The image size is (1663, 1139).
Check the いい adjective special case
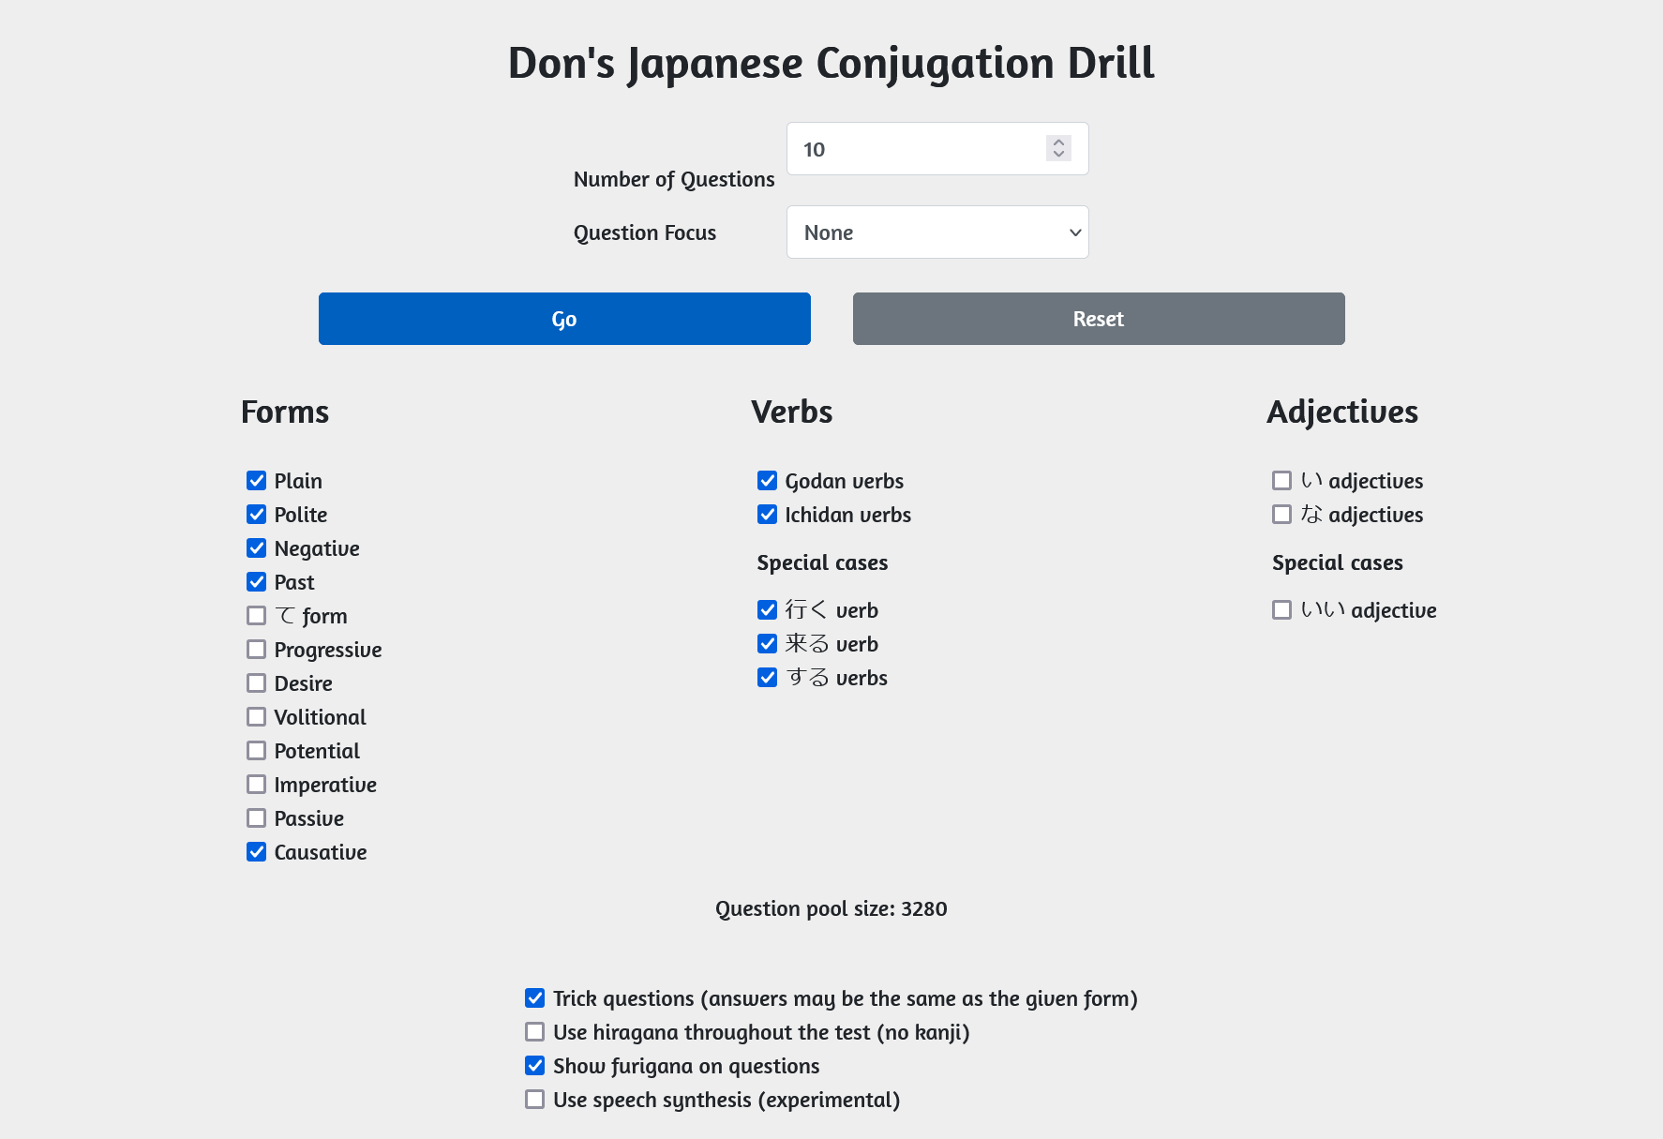point(1282,609)
